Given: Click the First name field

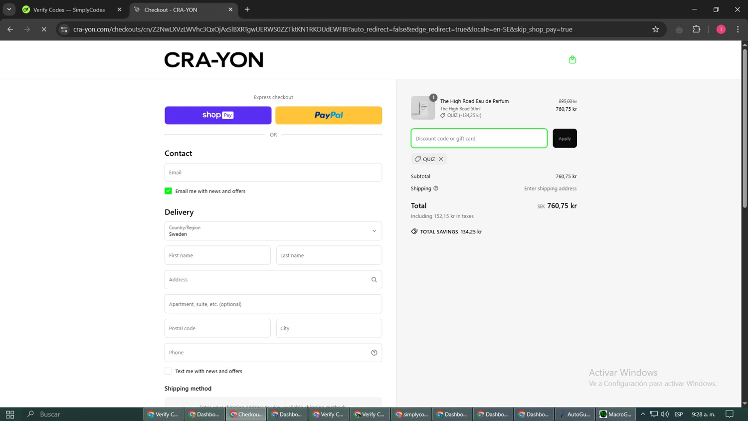Looking at the screenshot, I should (217, 255).
